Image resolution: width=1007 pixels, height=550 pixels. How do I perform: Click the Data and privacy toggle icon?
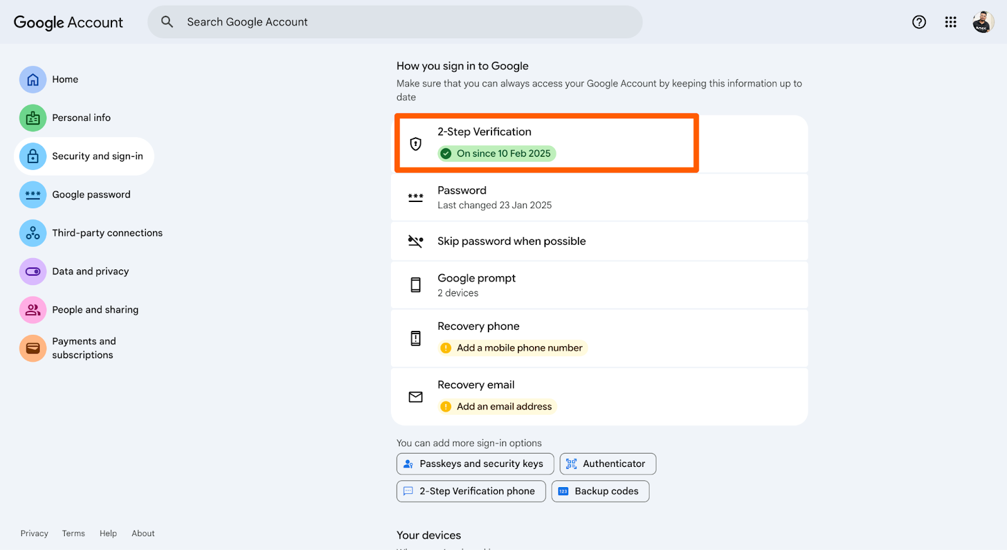(33, 271)
